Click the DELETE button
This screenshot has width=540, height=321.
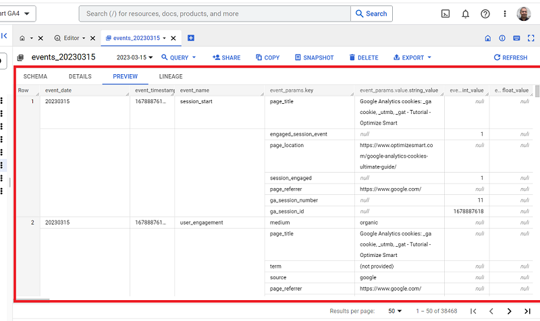pos(364,57)
